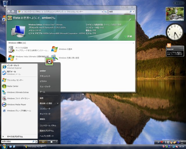Screen dimensions: 186x149
Task: Click the second Quick Launch icon
Action: point(14,147)
